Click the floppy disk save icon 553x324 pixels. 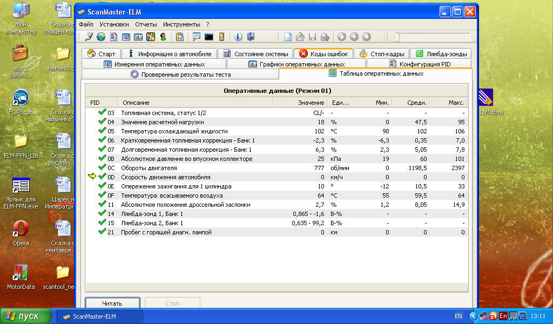(312, 37)
